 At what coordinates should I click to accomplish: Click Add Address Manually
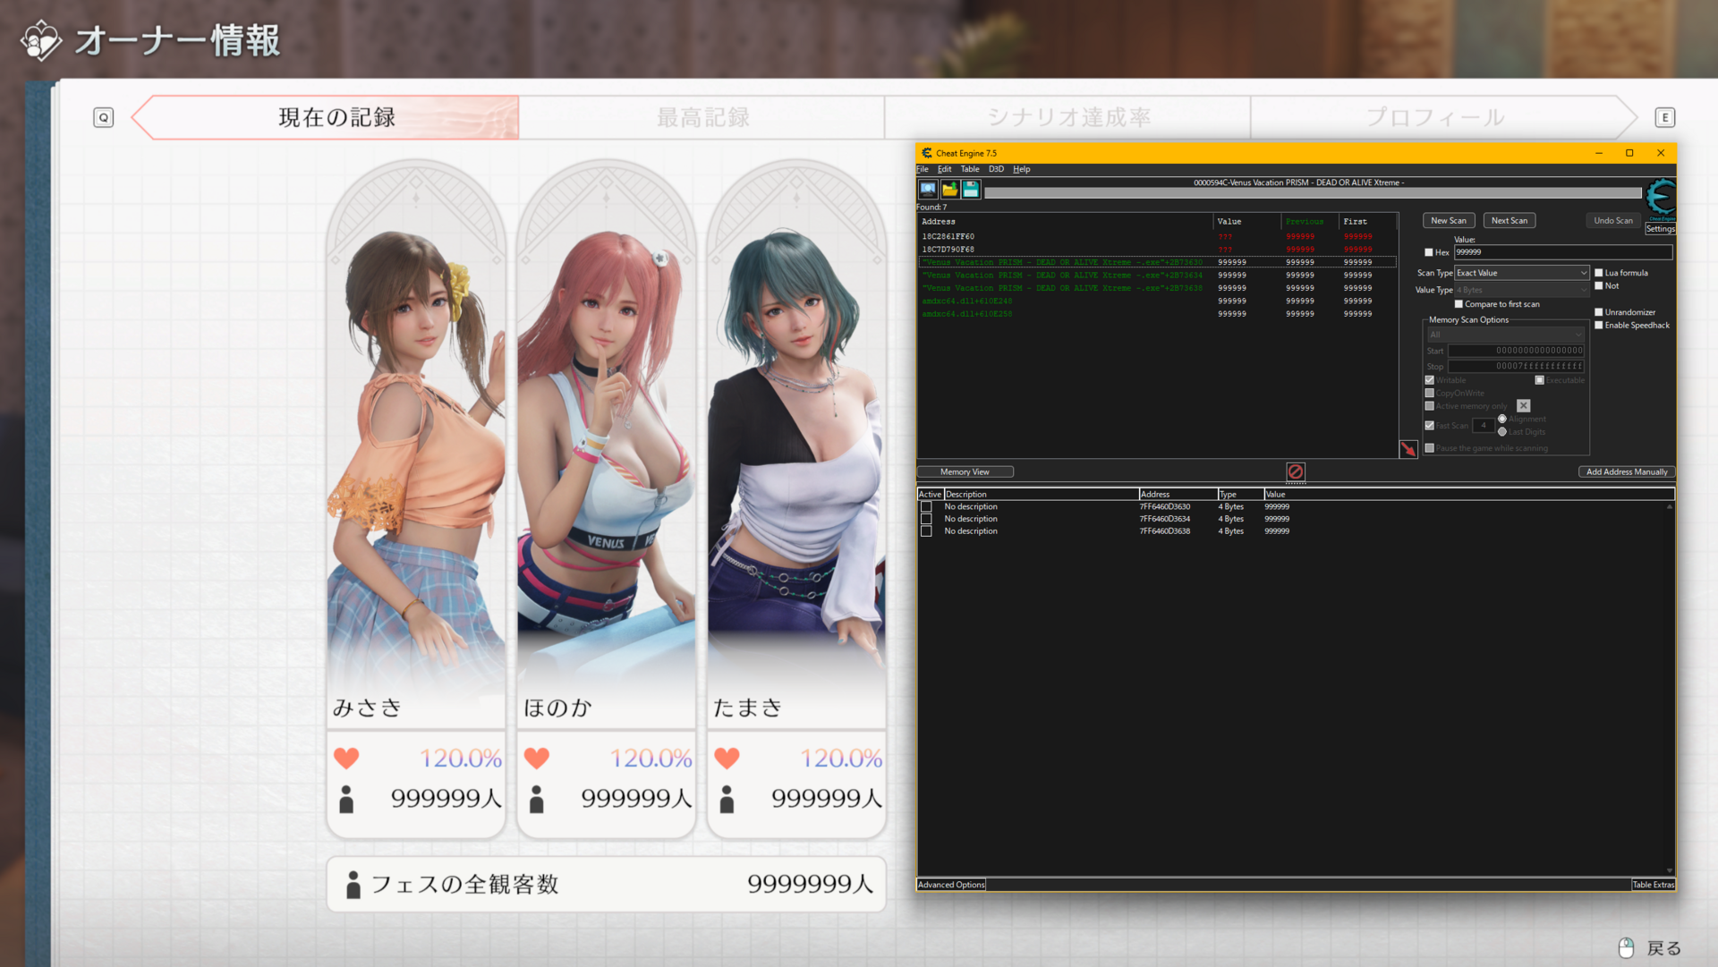[x=1627, y=471]
